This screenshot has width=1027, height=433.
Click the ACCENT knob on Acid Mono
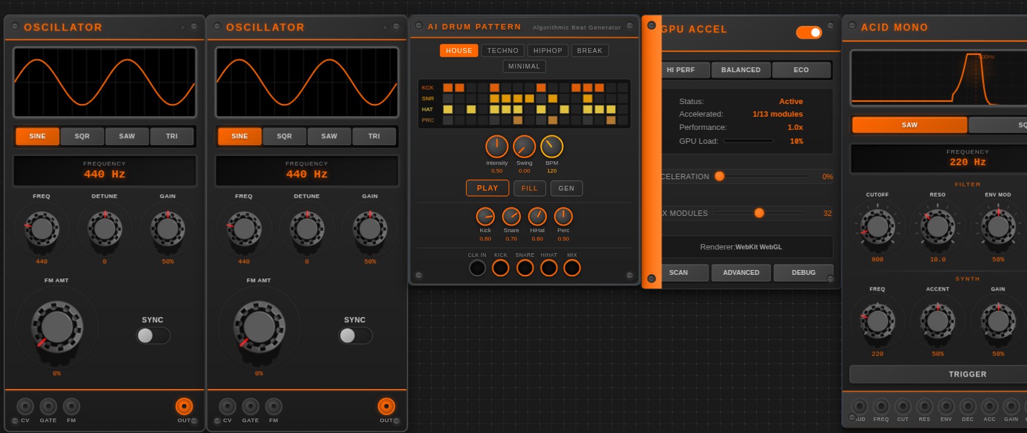tap(937, 321)
